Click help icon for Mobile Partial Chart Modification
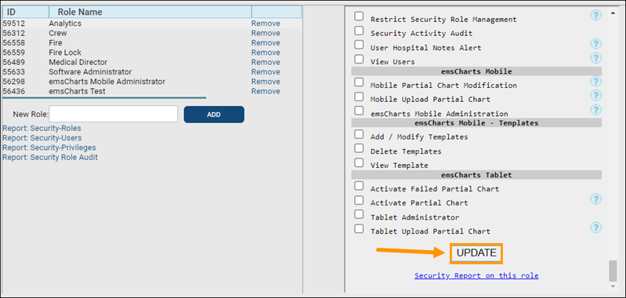This screenshot has width=626, height=298. coord(595,82)
